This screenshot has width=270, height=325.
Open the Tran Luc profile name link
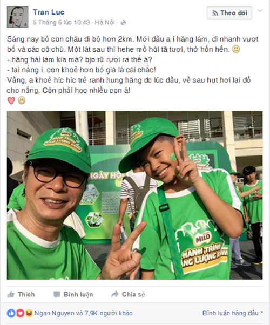click(49, 12)
